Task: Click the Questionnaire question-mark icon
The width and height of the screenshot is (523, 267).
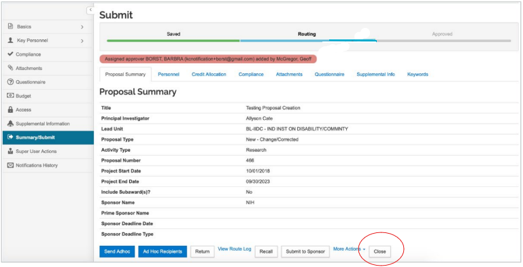Action: 10,82
